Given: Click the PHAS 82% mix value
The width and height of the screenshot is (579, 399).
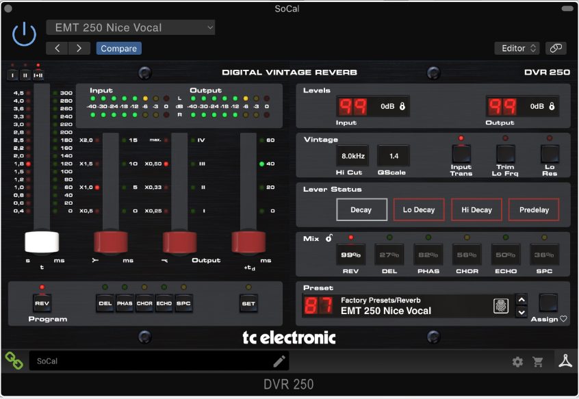Looking at the screenshot, I should point(428,255).
